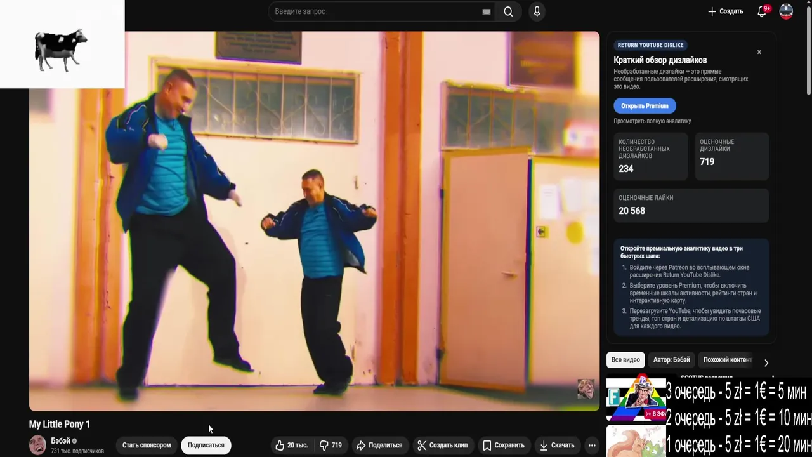This screenshot has height=457, width=812.
Task: Click the Создать клип scissors button
Action: click(443, 445)
